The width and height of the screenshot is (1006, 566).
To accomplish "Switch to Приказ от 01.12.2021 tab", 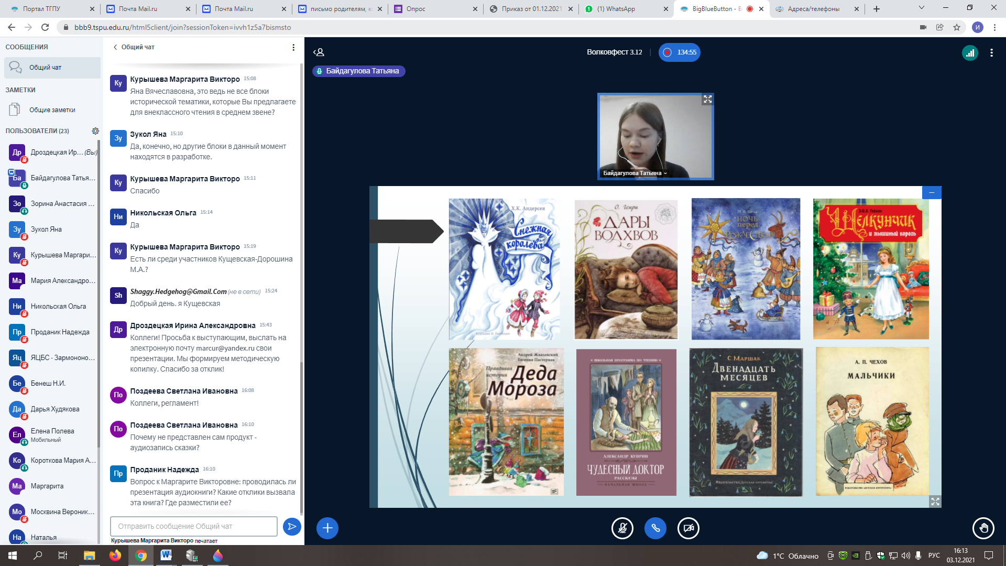I will (532, 9).
